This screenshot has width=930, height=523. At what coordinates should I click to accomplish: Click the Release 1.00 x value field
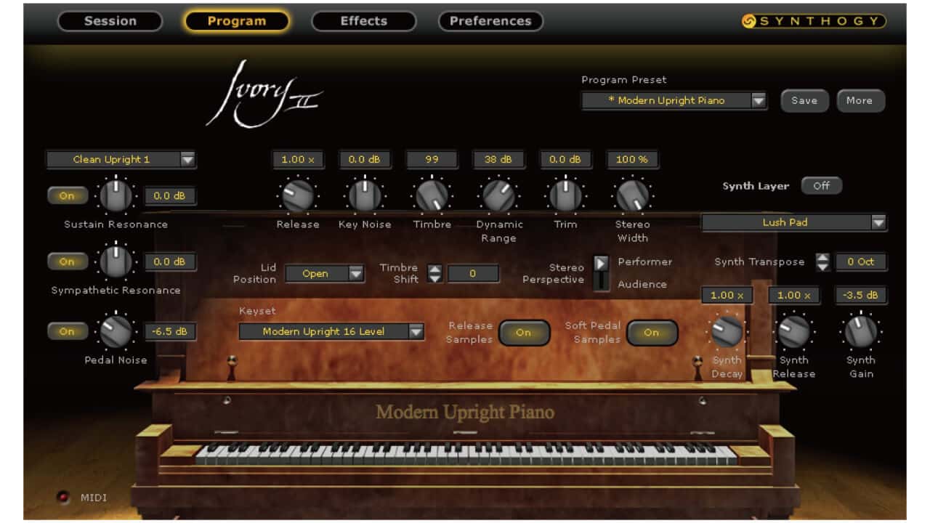(298, 159)
